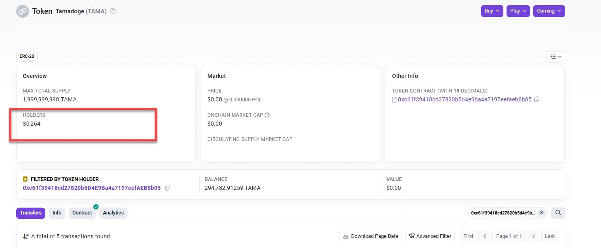601x248 pixels.
Task: Click the verified checkmark on Contract tab
Action: pyautogui.click(x=96, y=206)
